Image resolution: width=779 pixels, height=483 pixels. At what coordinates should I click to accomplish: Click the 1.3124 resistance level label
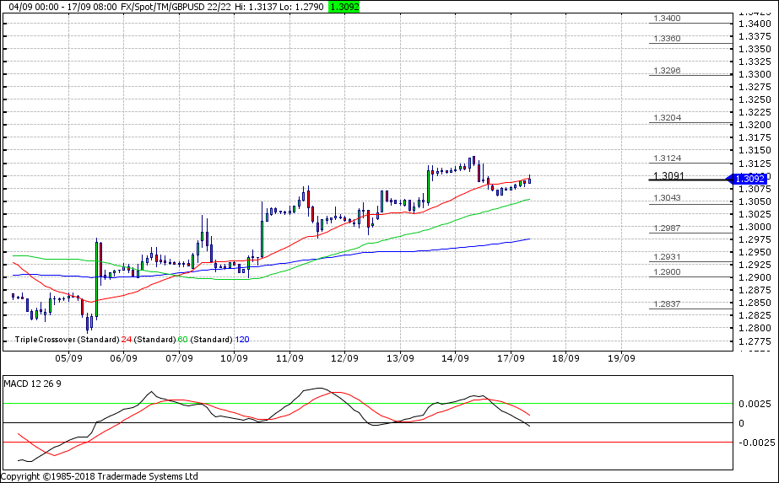point(667,158)
